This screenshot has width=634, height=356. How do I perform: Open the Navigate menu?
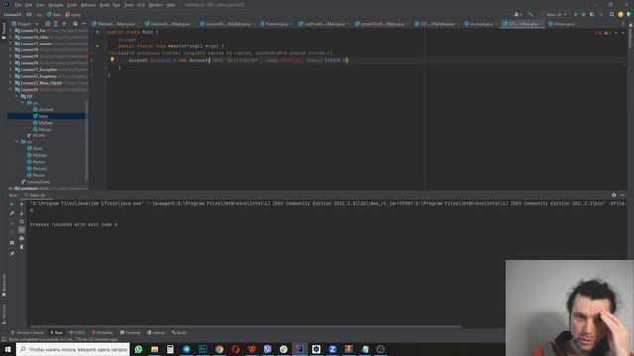[55, 5]
